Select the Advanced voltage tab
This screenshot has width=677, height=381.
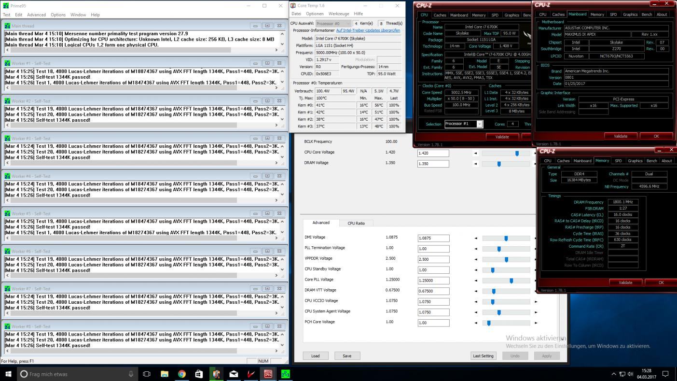(x=321, y=223)
